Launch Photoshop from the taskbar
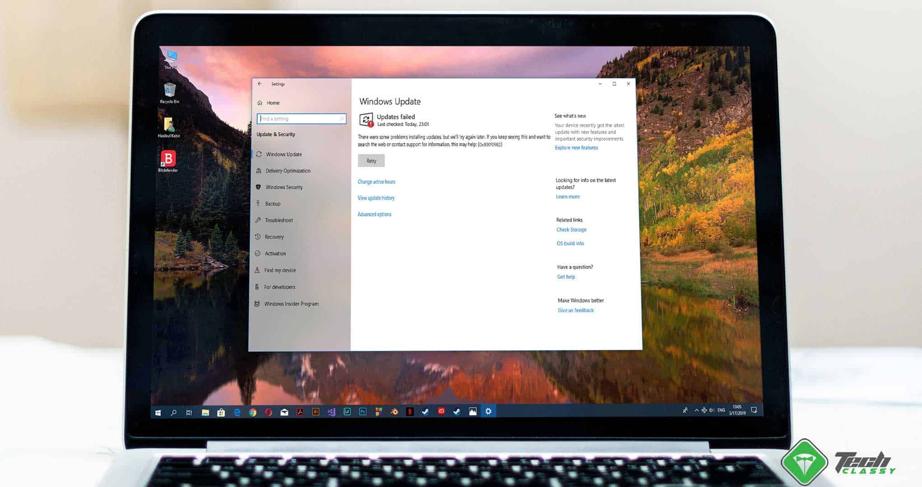The width and height of the screenshot is (922, 487). pyautogui.click(x=363, y=412)
